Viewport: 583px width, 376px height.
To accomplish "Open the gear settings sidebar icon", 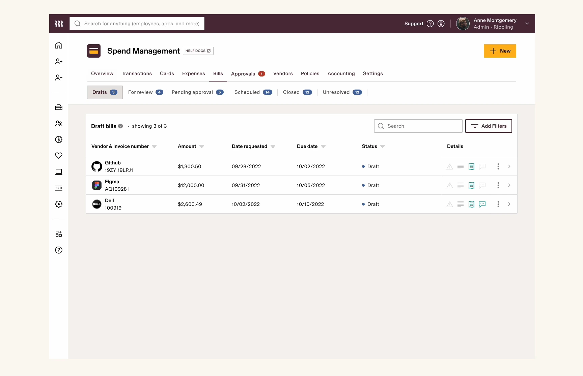I will pyautogui.click(x=59, y=204).
